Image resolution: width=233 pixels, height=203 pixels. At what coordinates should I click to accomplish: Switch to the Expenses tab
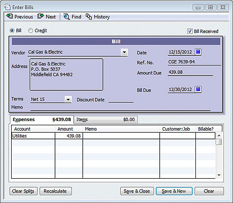[x=42, y=119]
